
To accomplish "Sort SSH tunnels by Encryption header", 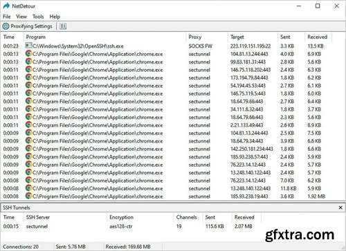I will pyautogui.click(x=121, y=217).
